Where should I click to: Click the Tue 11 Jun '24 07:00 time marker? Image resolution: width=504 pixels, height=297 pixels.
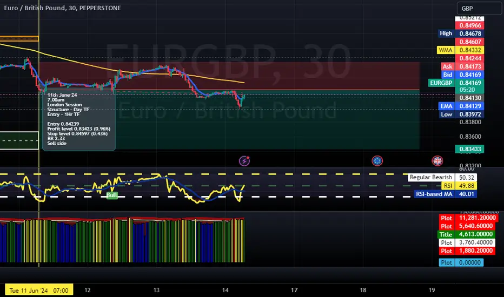pos(39,291)
